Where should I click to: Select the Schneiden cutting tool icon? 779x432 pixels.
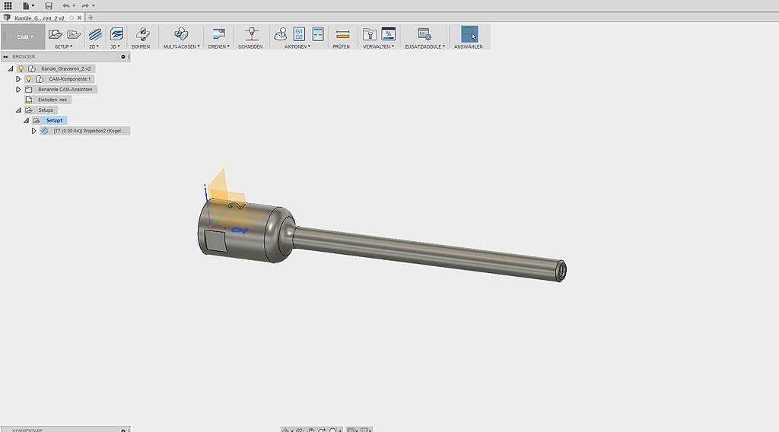pos(251,34)
